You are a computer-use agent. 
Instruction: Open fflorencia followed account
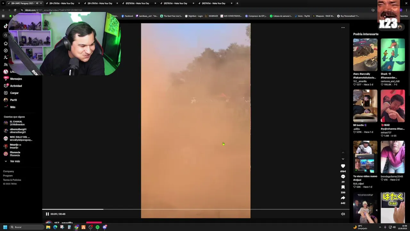[x=12, y=154]
